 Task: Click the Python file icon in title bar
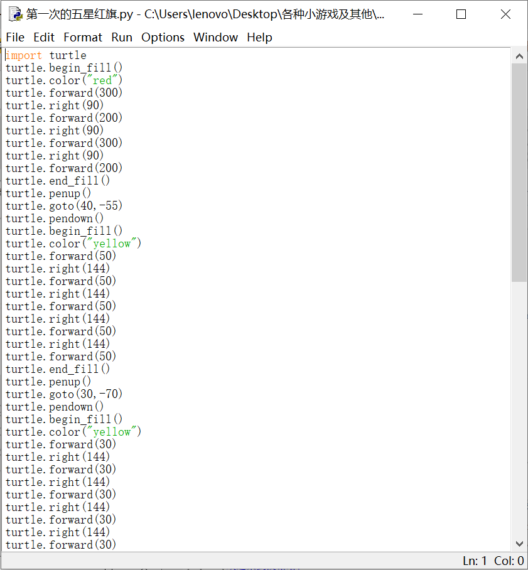coord(16,14)
